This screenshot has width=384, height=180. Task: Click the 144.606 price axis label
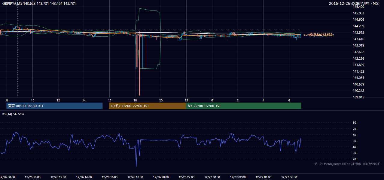(358, 19)
